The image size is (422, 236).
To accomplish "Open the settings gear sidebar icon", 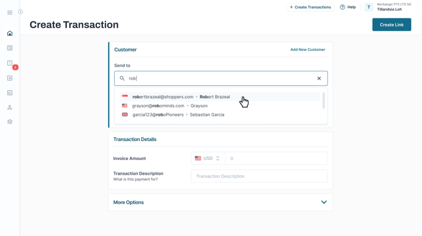I will (10, 122).
